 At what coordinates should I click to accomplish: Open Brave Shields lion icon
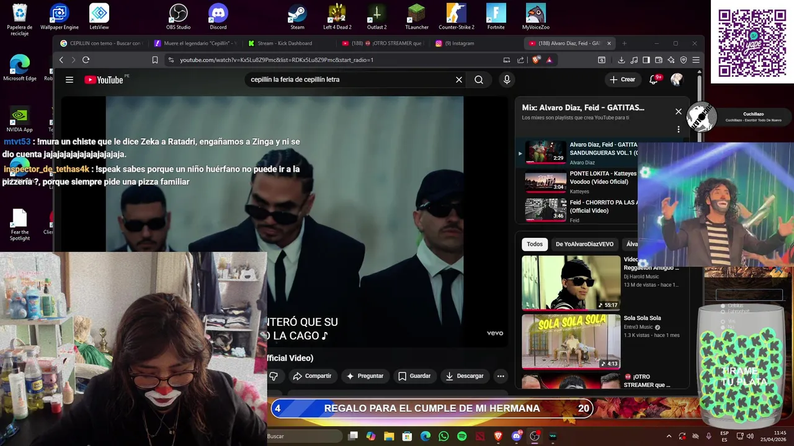[536, 60]
